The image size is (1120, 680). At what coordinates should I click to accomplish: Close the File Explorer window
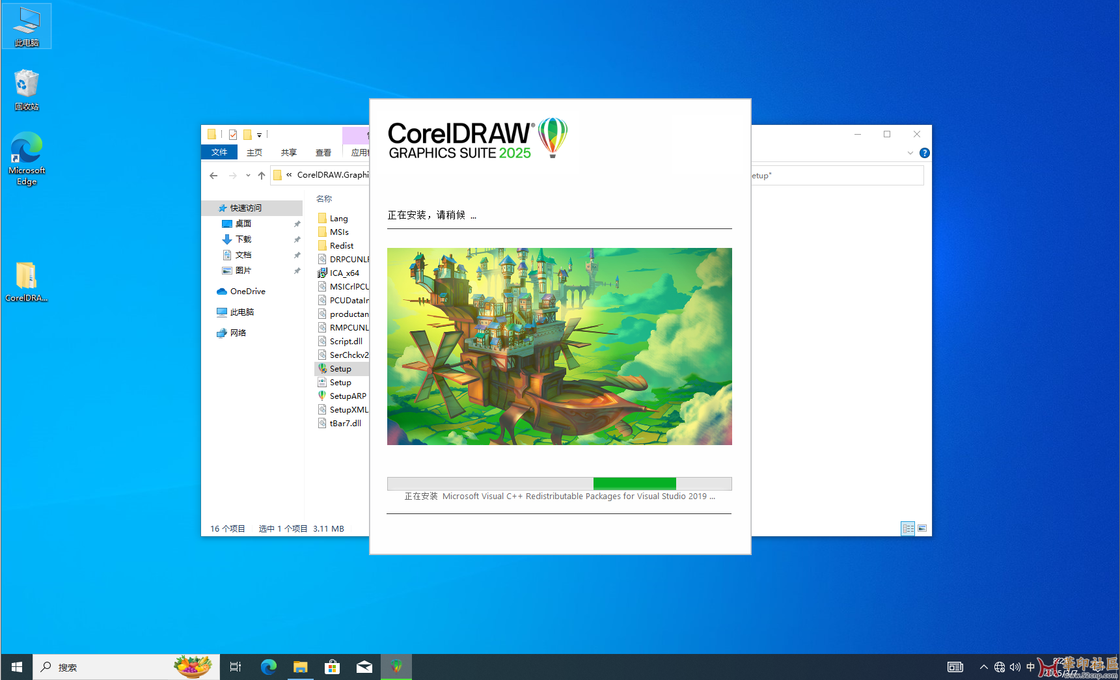click(917, 134)
